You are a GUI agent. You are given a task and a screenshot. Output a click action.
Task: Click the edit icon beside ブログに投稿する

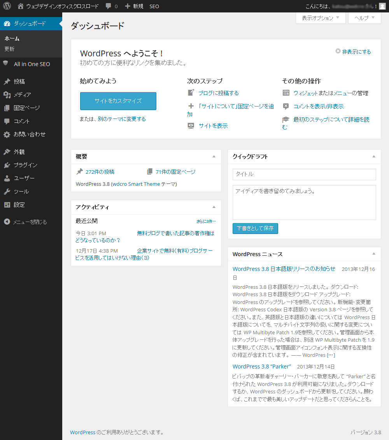(x=191, y=93)
